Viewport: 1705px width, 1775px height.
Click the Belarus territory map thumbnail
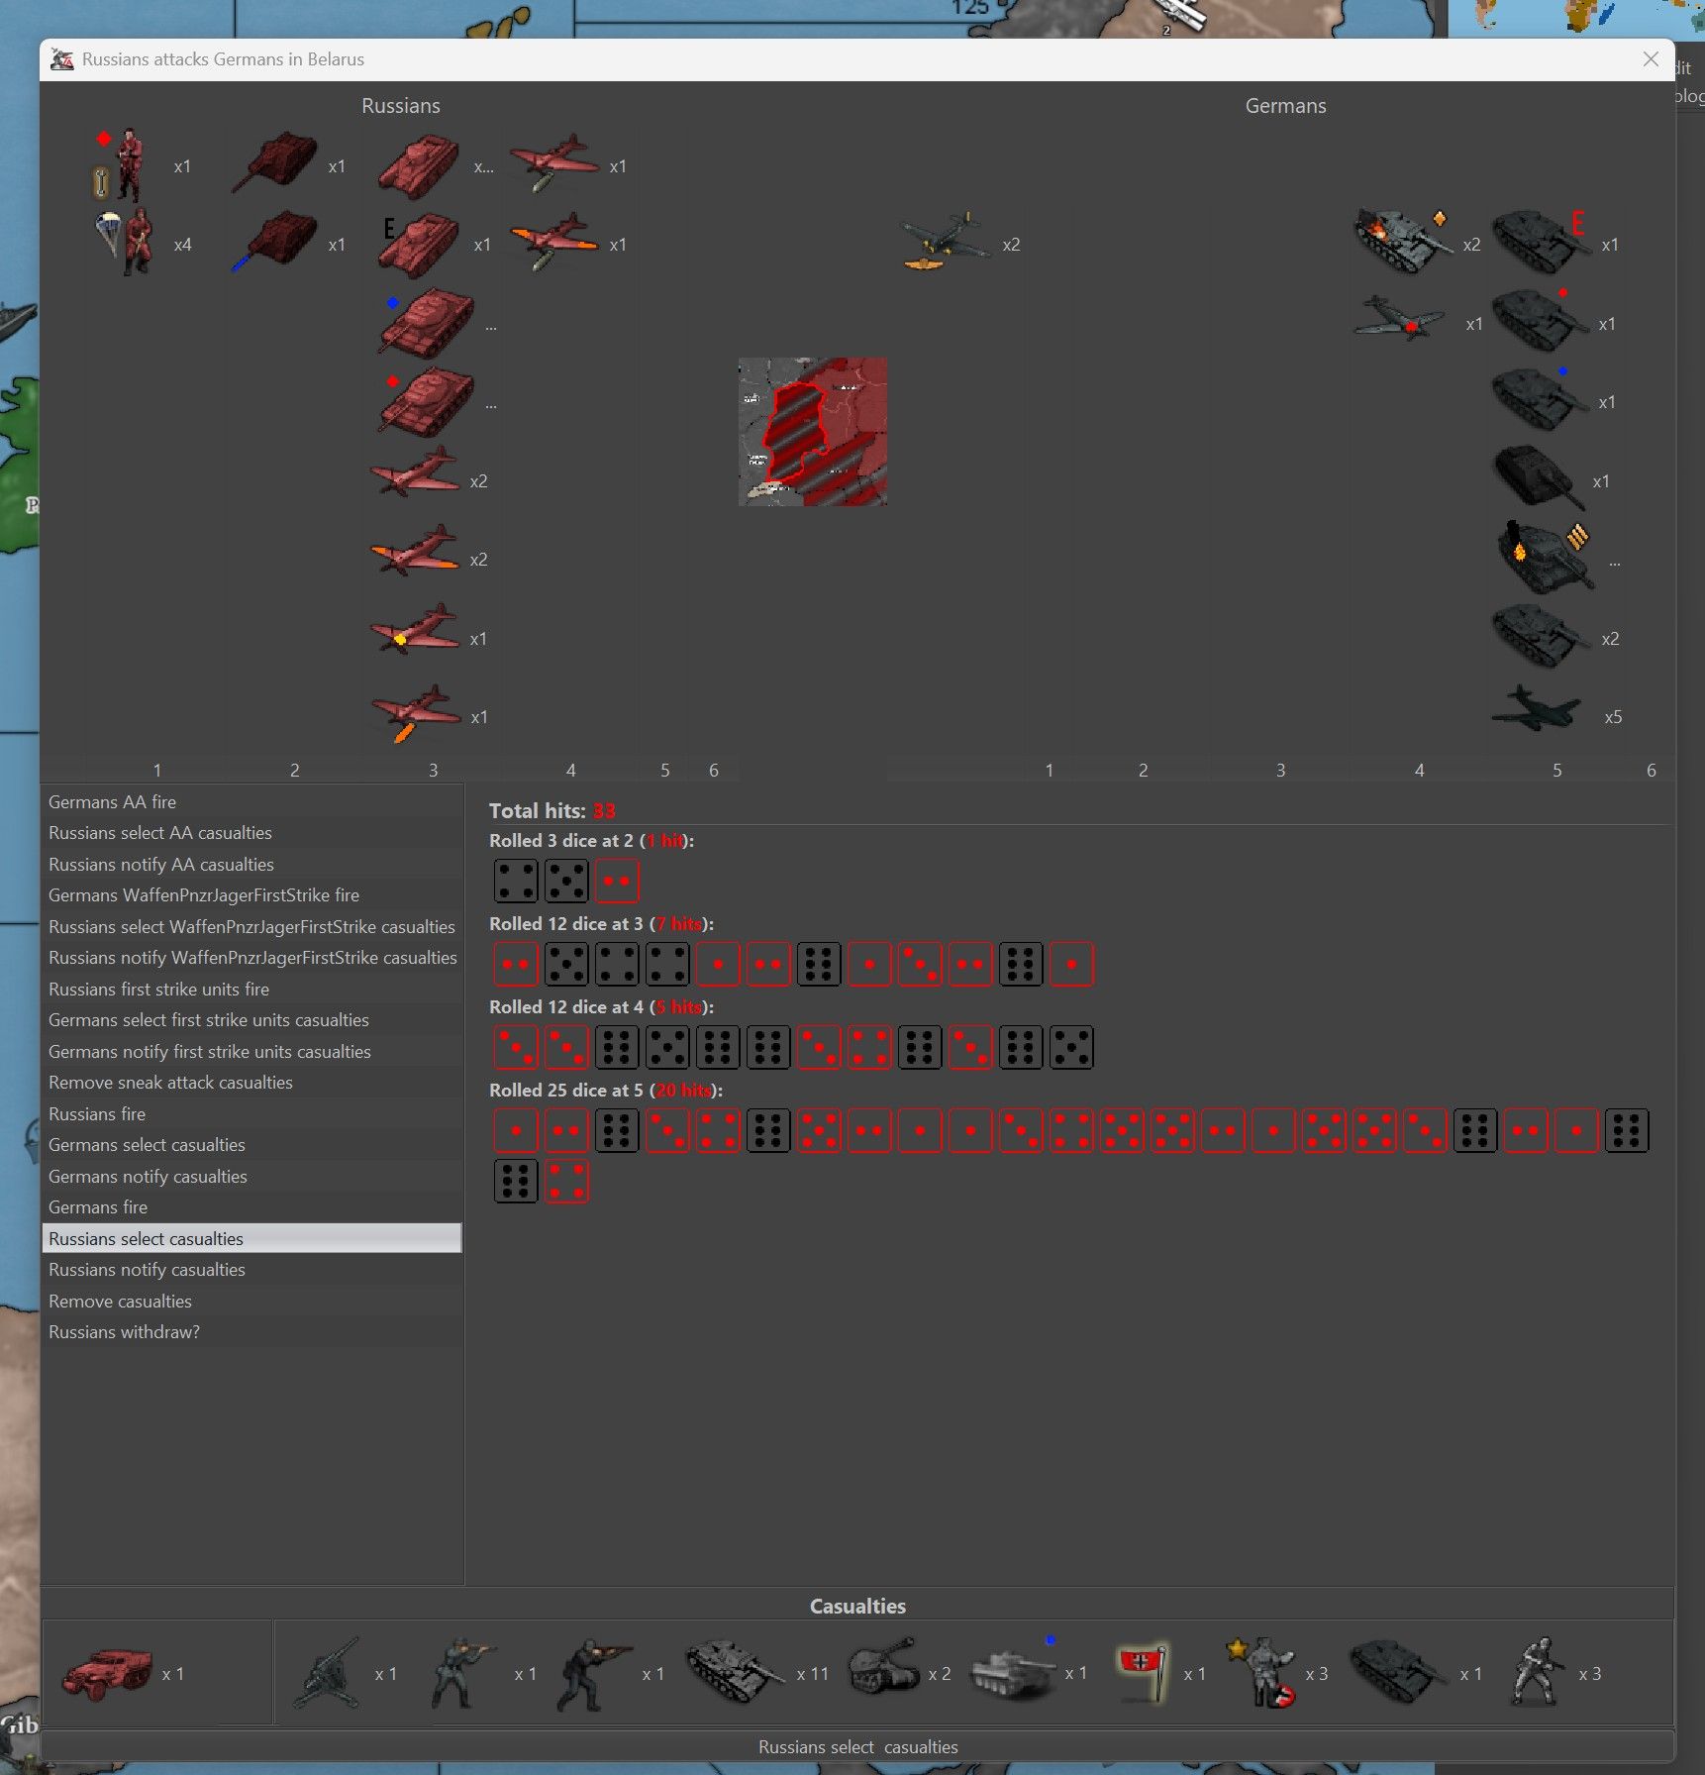(x=812, y=432)
